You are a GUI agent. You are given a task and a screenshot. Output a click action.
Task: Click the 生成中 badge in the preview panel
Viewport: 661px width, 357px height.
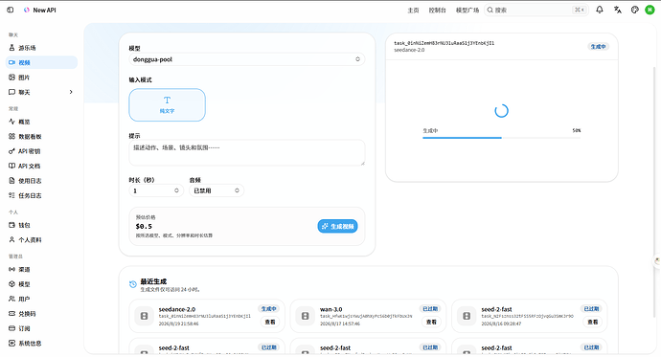point(598,46)
